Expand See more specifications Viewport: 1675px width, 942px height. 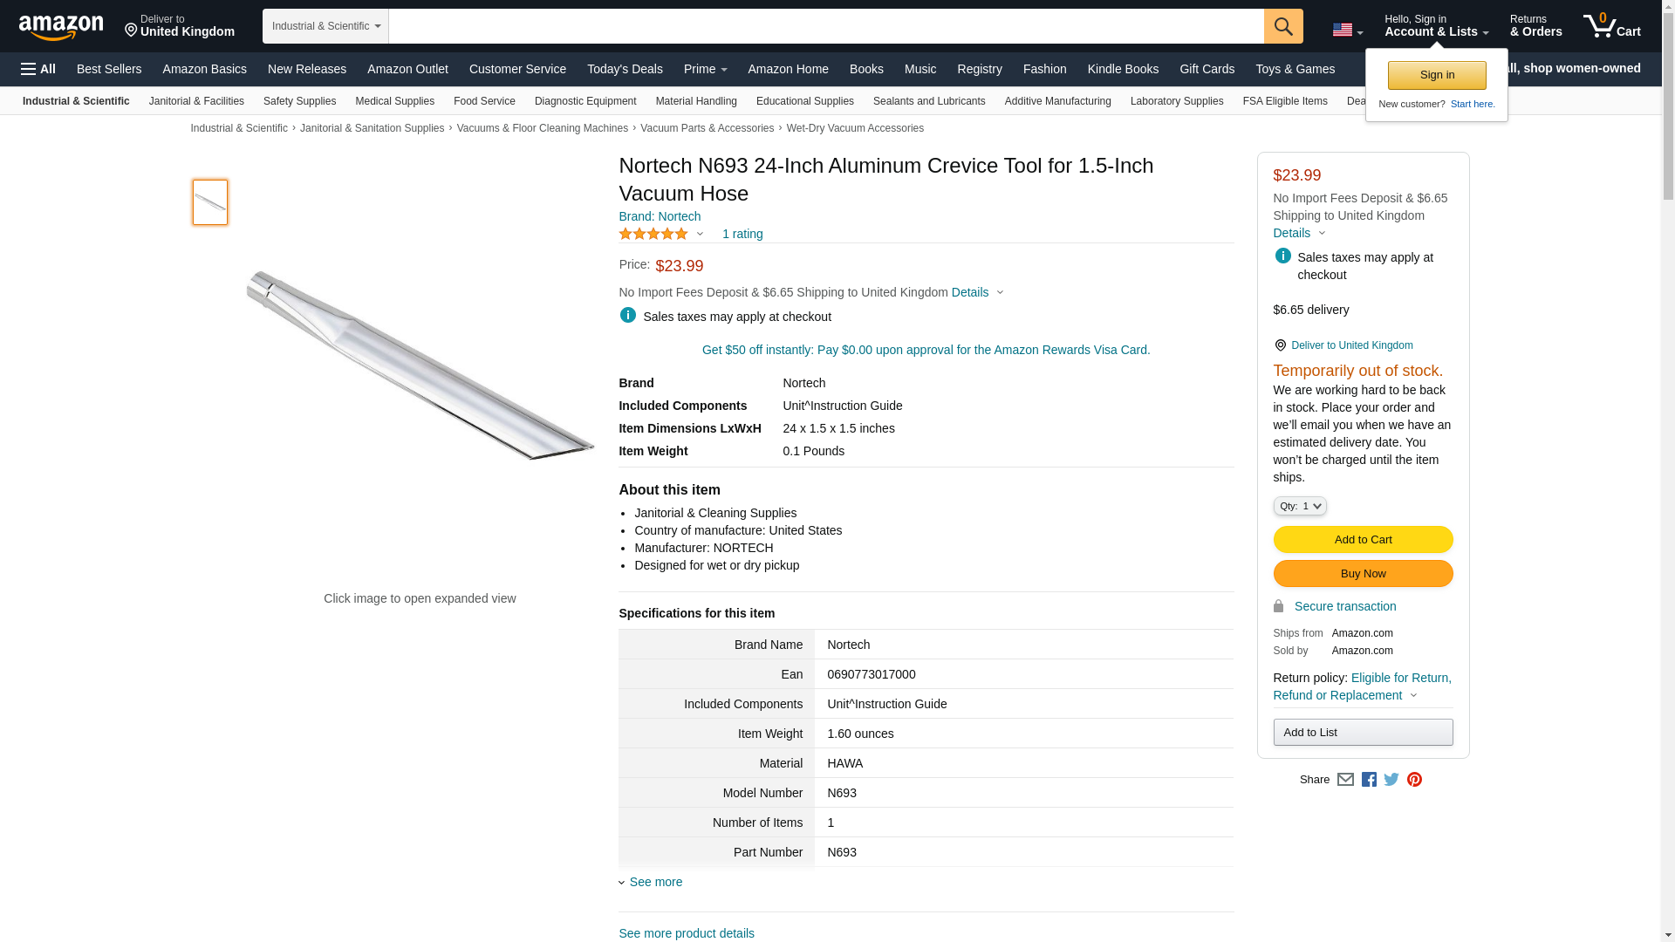pos(655,882)
